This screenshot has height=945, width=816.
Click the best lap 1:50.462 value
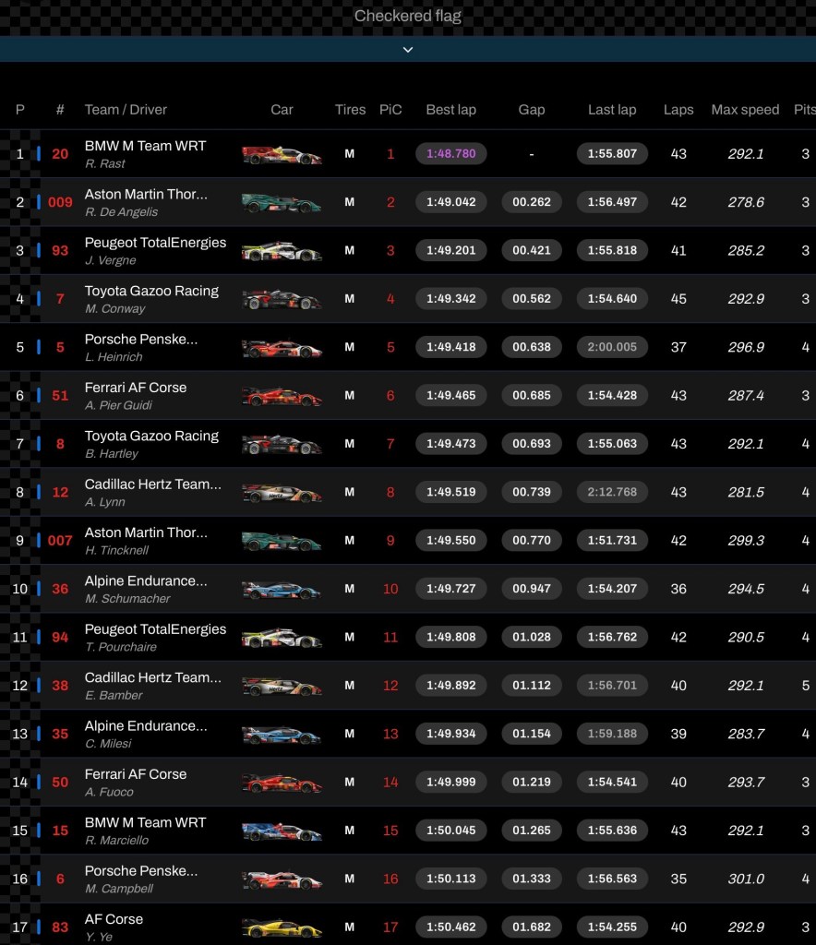pyautogui.click(x=450, y=927)
